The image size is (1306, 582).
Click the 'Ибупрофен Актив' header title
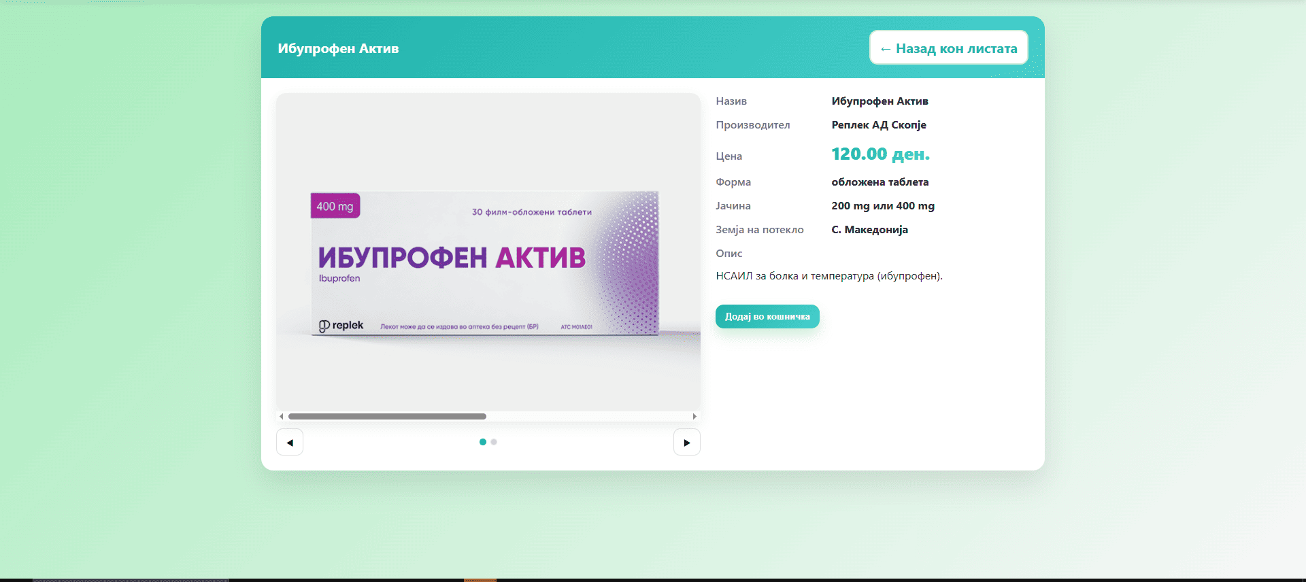(338, 48)
